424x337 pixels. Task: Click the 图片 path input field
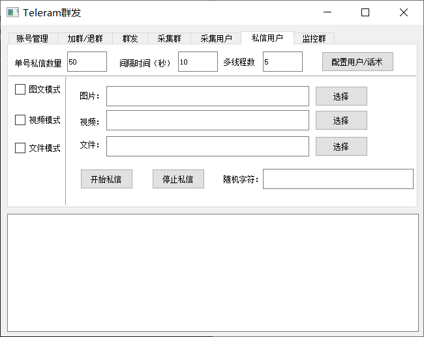(207, 96)
